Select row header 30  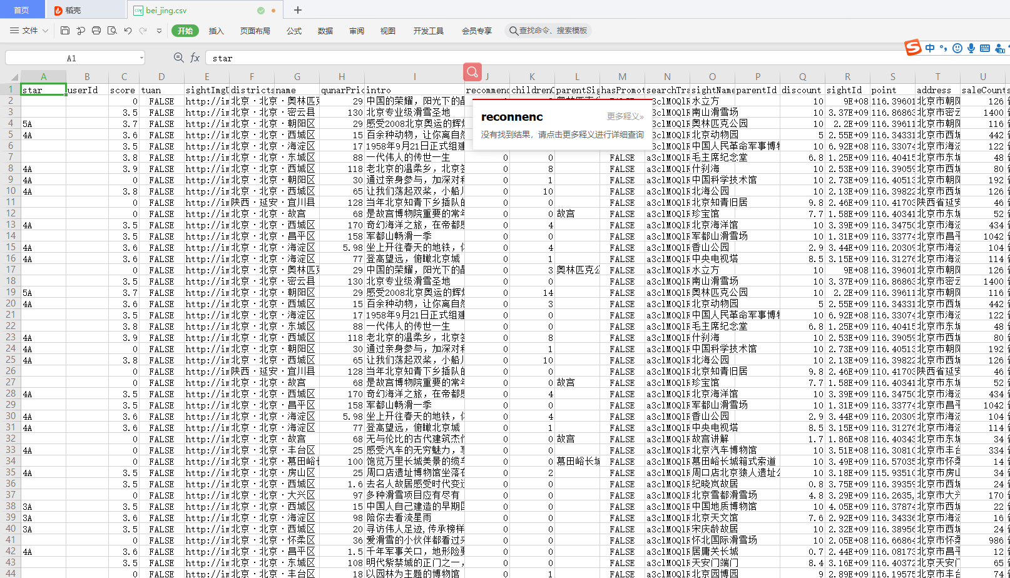click(x=11, y=416)
